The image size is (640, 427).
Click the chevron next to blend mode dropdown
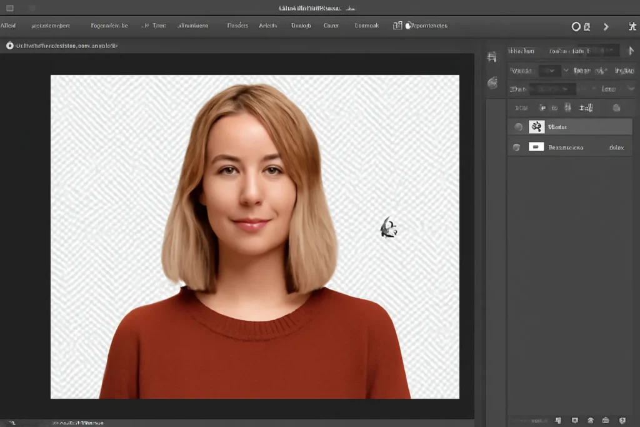566,71
